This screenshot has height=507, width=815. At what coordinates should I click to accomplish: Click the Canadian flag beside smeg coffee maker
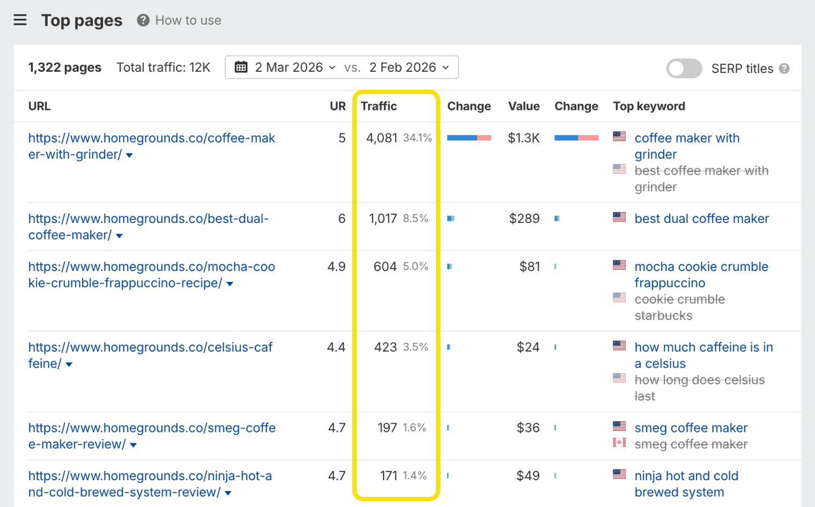coord(619,443)
